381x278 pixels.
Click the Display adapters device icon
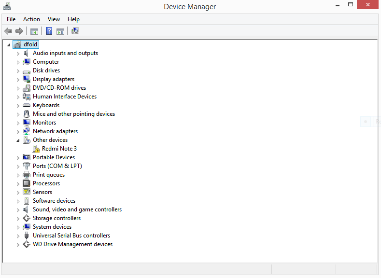pos(27,79)
